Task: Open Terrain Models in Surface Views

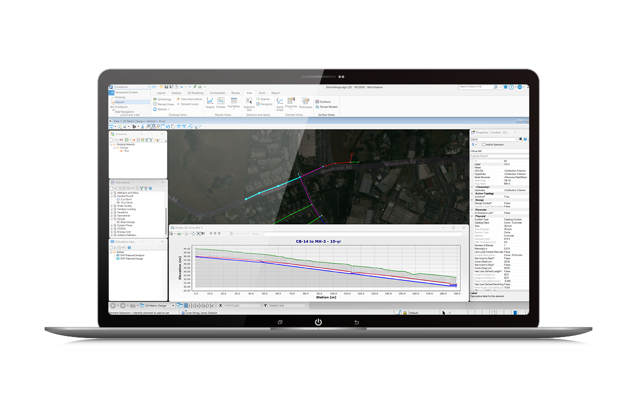Action: tap(325, 107)
